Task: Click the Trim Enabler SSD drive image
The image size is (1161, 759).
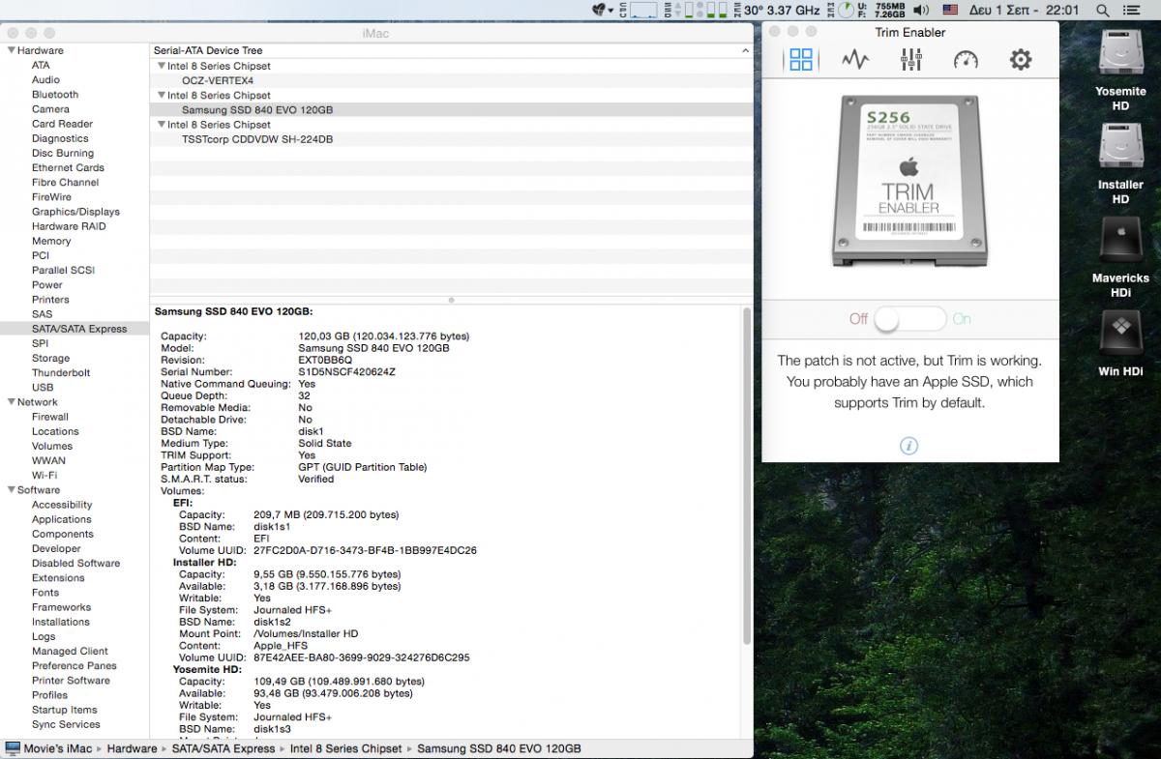Action: [x=909, y=181]
